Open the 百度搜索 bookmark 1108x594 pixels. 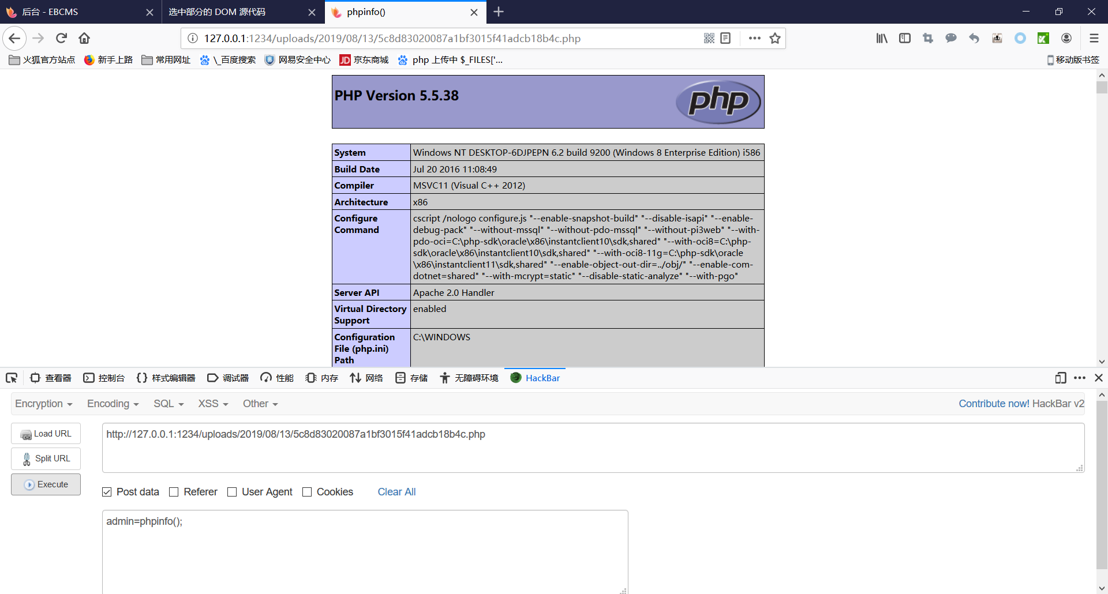coord(228,60)
